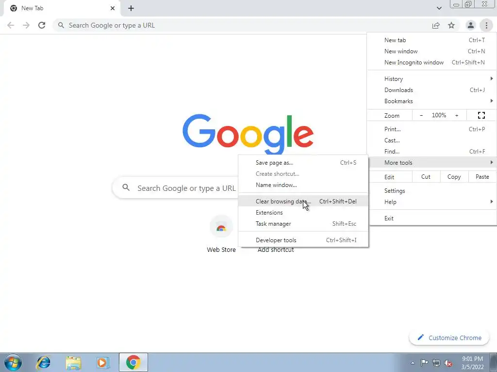Click magnifier icon in Google search box
This screenshot has height=372, width=497.
(x=126, y=187)
